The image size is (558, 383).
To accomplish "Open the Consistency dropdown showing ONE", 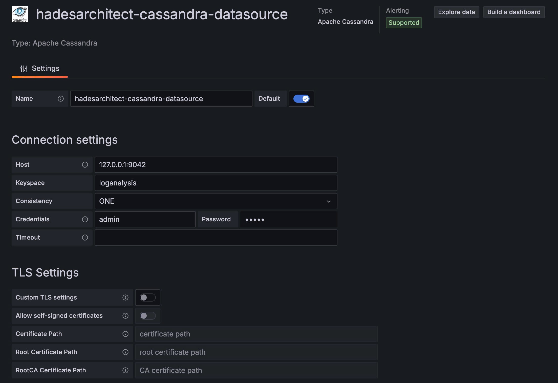I will click(216, 201).
